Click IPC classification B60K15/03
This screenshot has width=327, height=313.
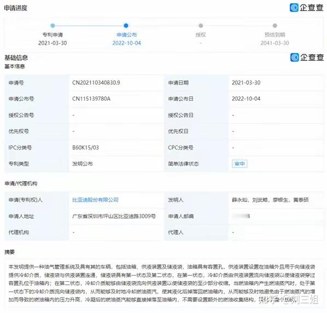85,148
